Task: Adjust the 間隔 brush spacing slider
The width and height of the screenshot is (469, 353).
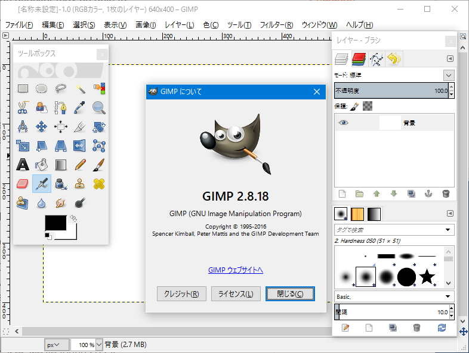Action: [392, 312]
